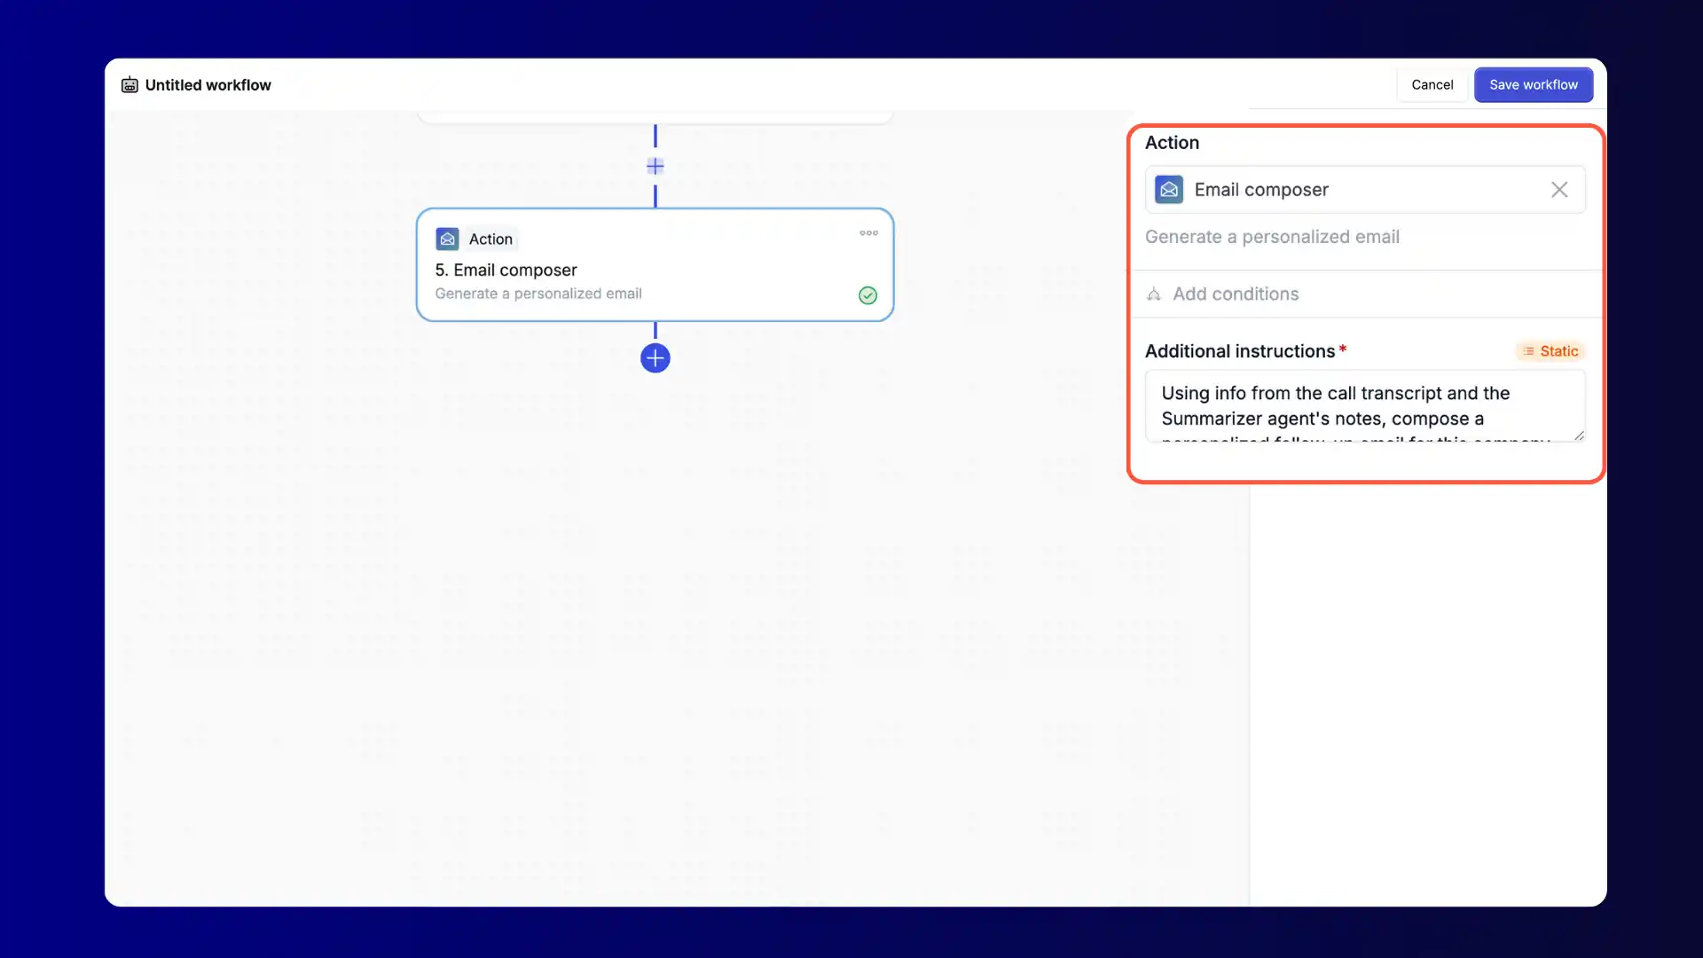
Task: Click the Action label tag on the node
Action: point(490,239)
